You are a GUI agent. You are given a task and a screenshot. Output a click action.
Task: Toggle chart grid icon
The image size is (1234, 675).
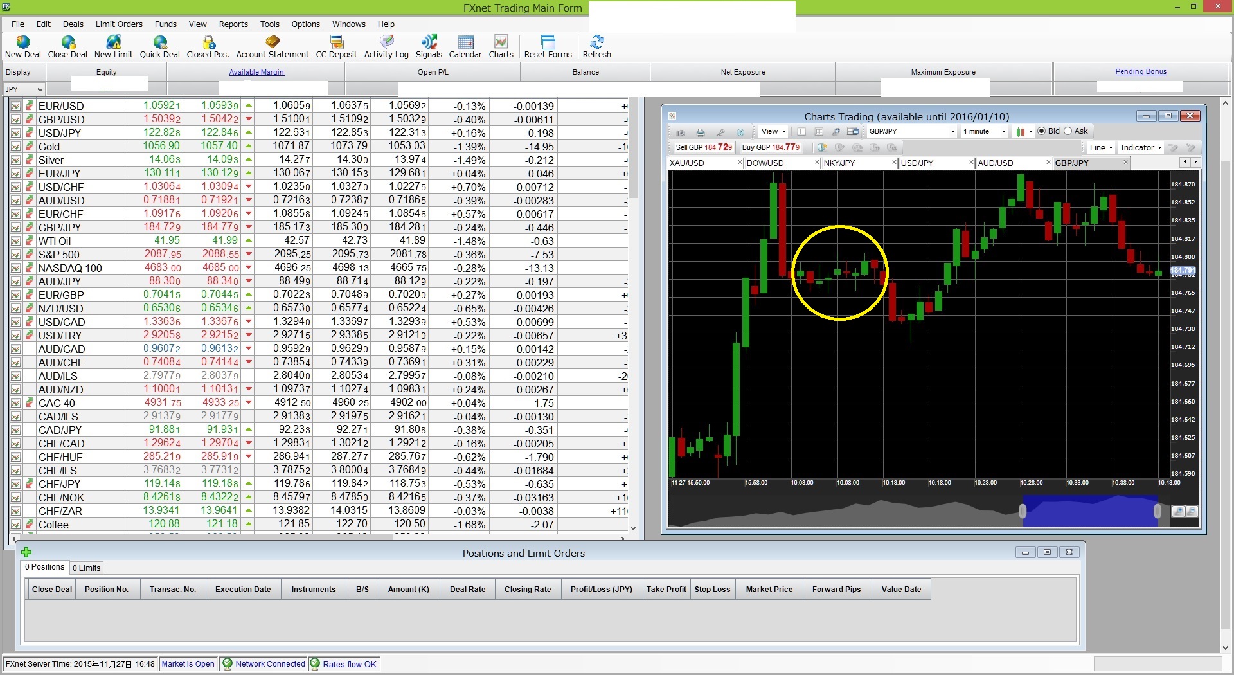pos(819,132)
